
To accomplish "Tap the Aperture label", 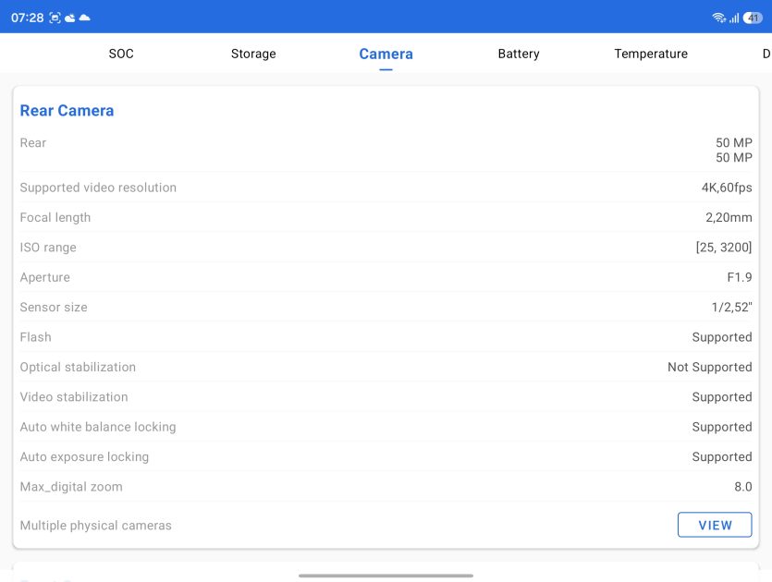I will tap(44, 277).
